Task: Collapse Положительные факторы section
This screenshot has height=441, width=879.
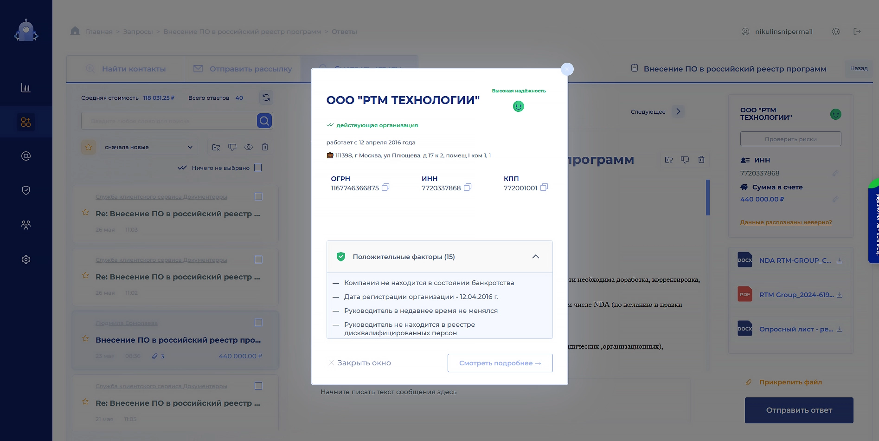Action: click(x=536, y=257)
